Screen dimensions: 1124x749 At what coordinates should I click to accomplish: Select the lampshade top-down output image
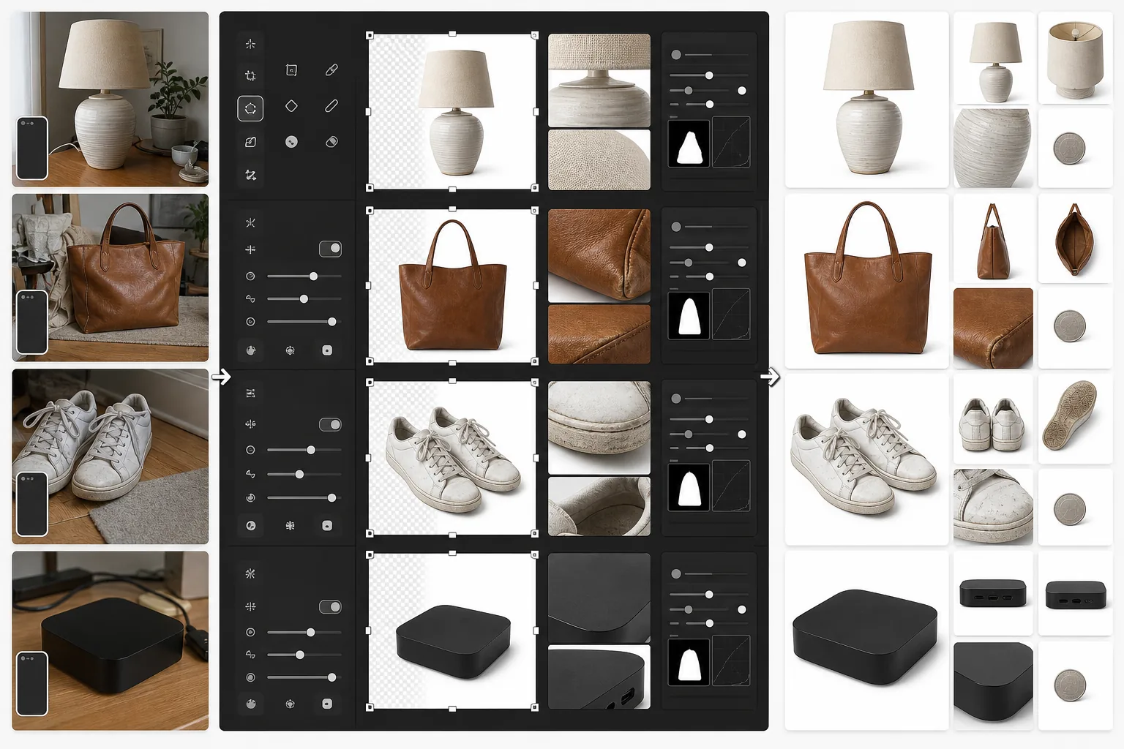point(1074,58)
